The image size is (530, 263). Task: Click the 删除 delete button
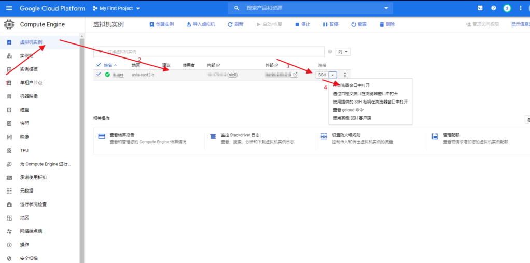(x=387, y=24)
